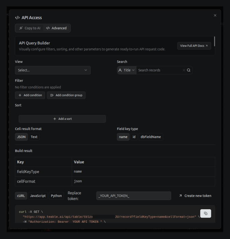Click Add condition button

[30, 95]
